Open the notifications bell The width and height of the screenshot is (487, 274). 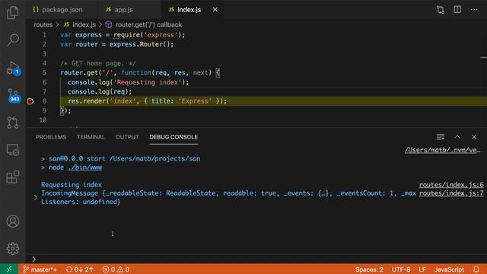tap(476, 269)
